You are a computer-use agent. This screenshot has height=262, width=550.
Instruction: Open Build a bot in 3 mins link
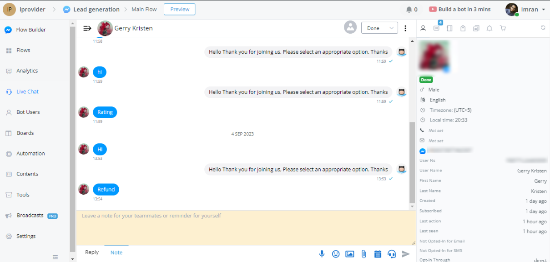pyautogui.click(x=459, y=10)
